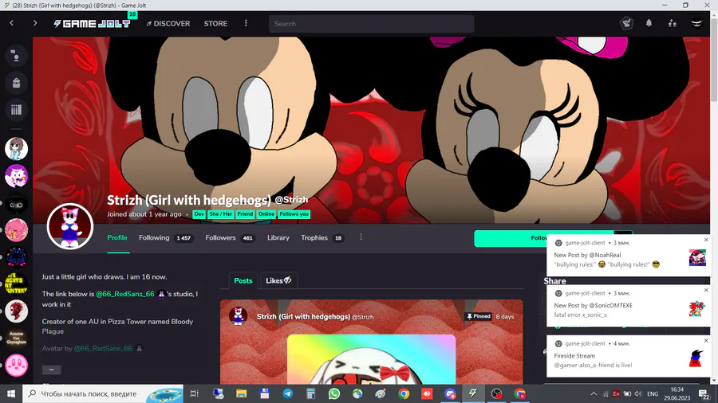Focus the Search field
718x403 pixels.
(371, 24)
